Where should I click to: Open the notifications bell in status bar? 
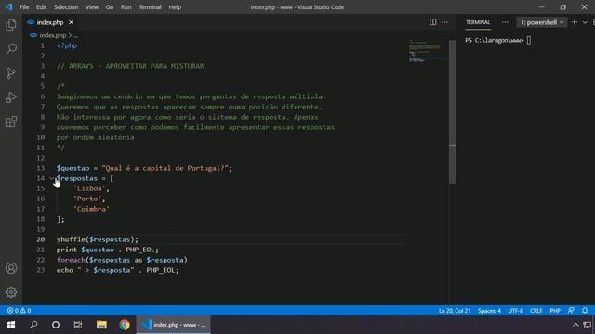(x=585, y=311)
